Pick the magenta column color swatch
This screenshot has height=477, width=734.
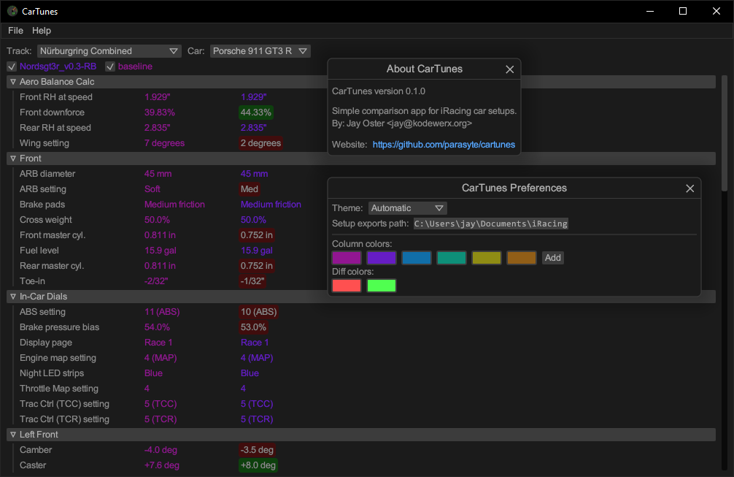point(347,258)
